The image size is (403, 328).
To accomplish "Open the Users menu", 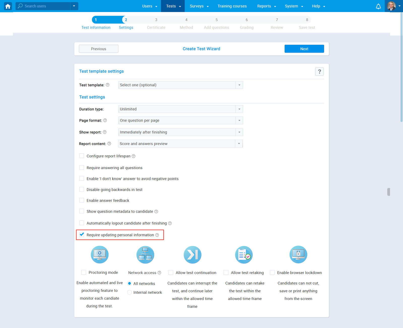I will [150, 6].
